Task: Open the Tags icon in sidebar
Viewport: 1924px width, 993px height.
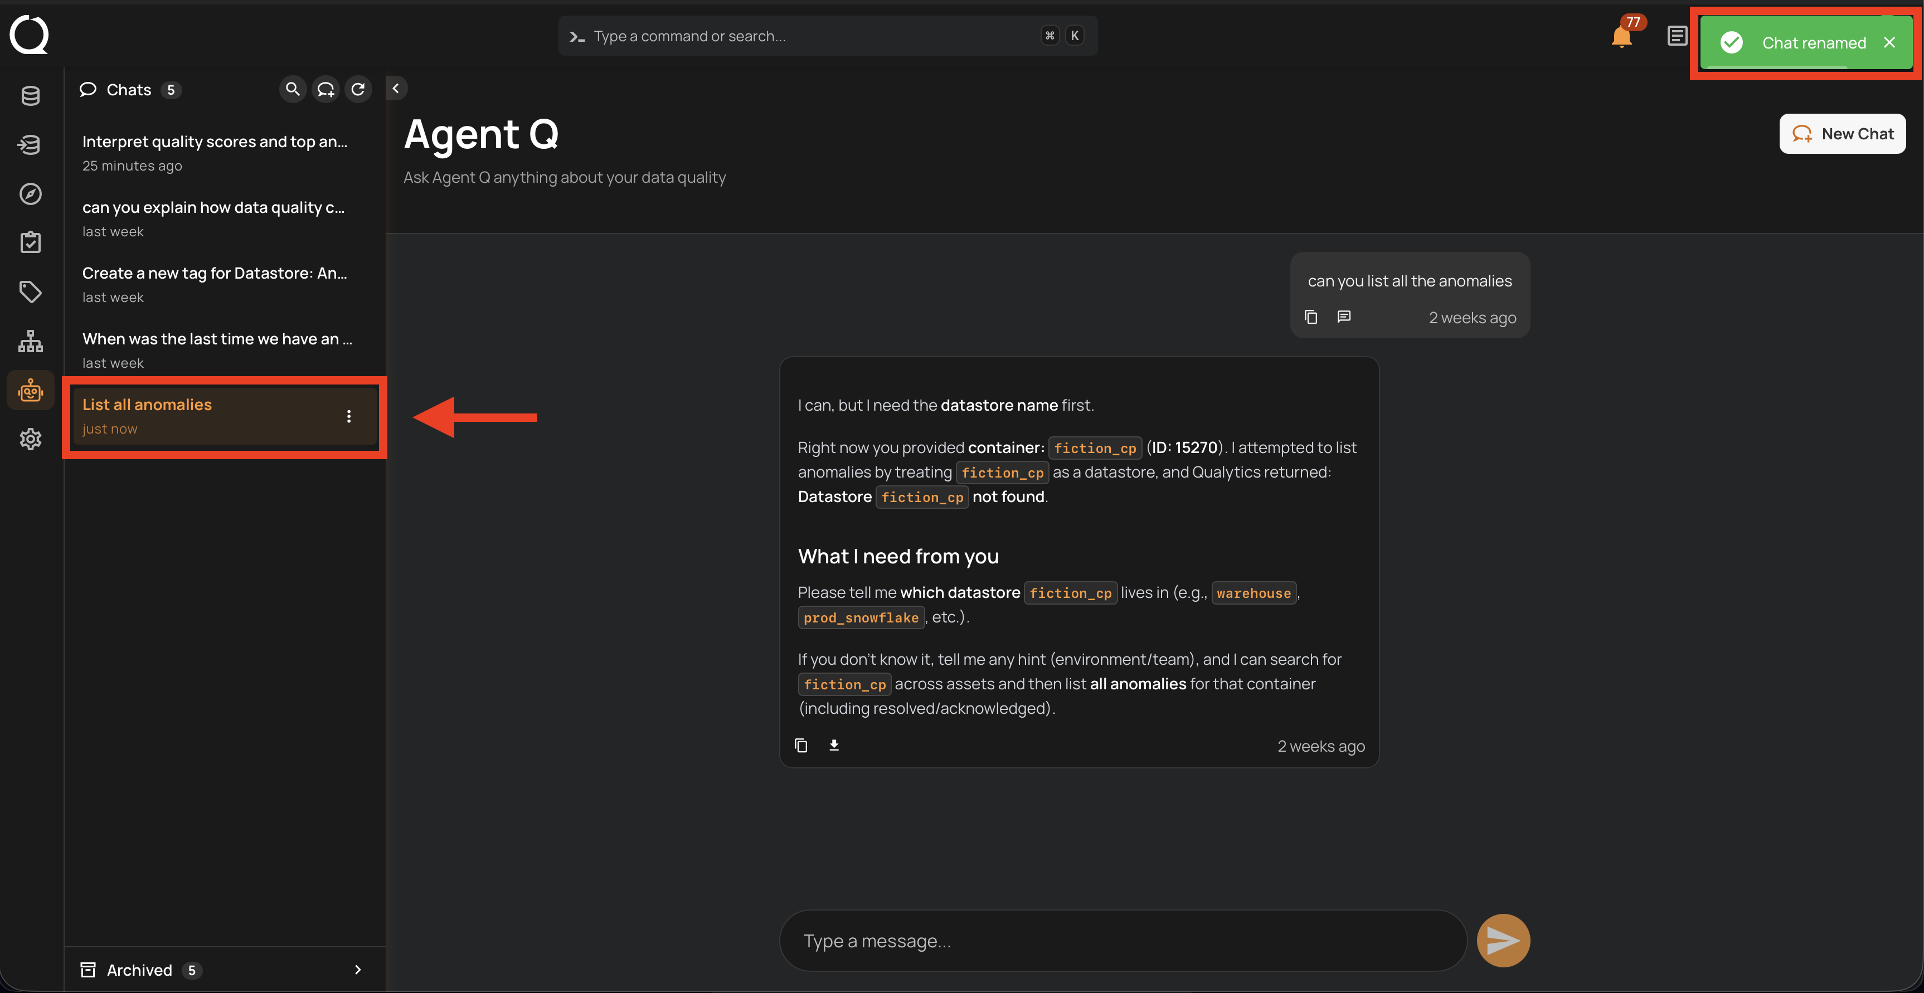Action: click(x=30, y=292)
